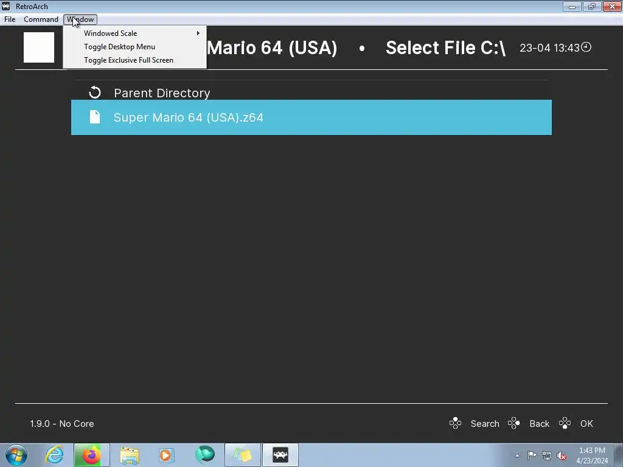Click the RetroArch title bar icon
This screenshot has width=623, height=467.
6,6
